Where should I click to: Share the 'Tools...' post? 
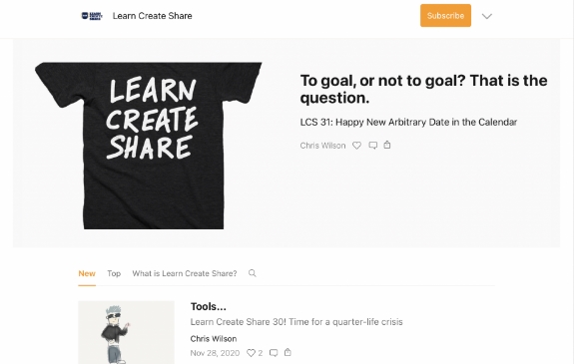[287, 352]
